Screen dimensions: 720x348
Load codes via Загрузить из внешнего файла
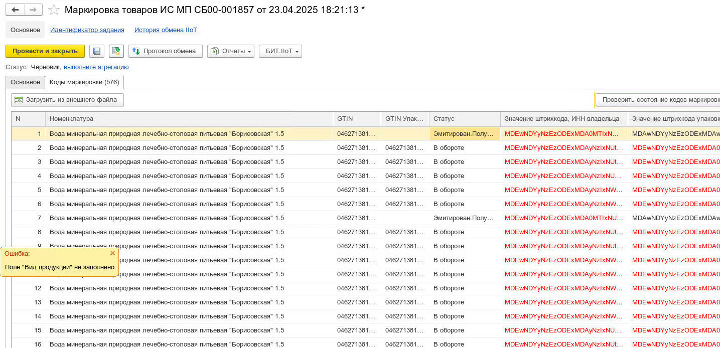tap(67, 100)
